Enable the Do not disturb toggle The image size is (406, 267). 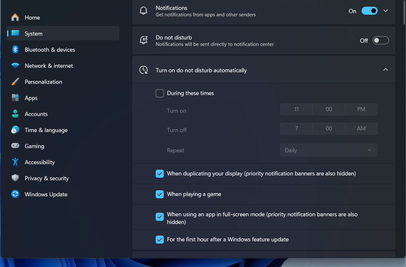380,40
